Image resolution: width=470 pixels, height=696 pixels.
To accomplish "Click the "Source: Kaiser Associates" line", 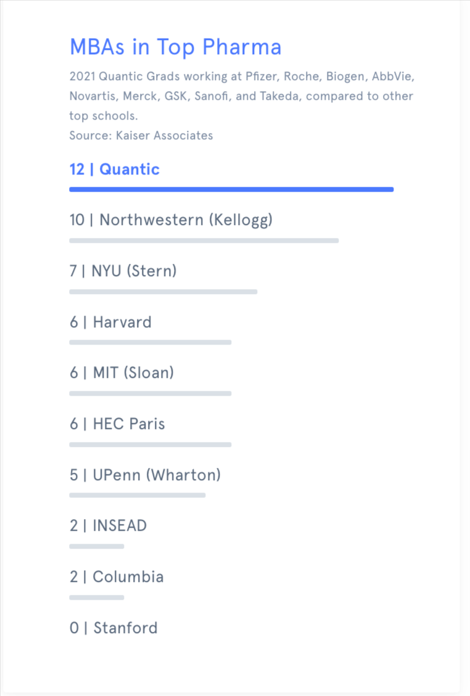I will (141, 136).
